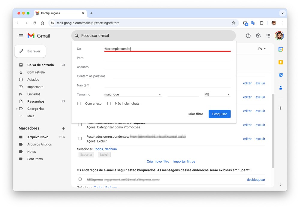This screenshot has width=300, height=208.
Task: Go to the Rascunhos folder
Action: click(x=36, y=101)
